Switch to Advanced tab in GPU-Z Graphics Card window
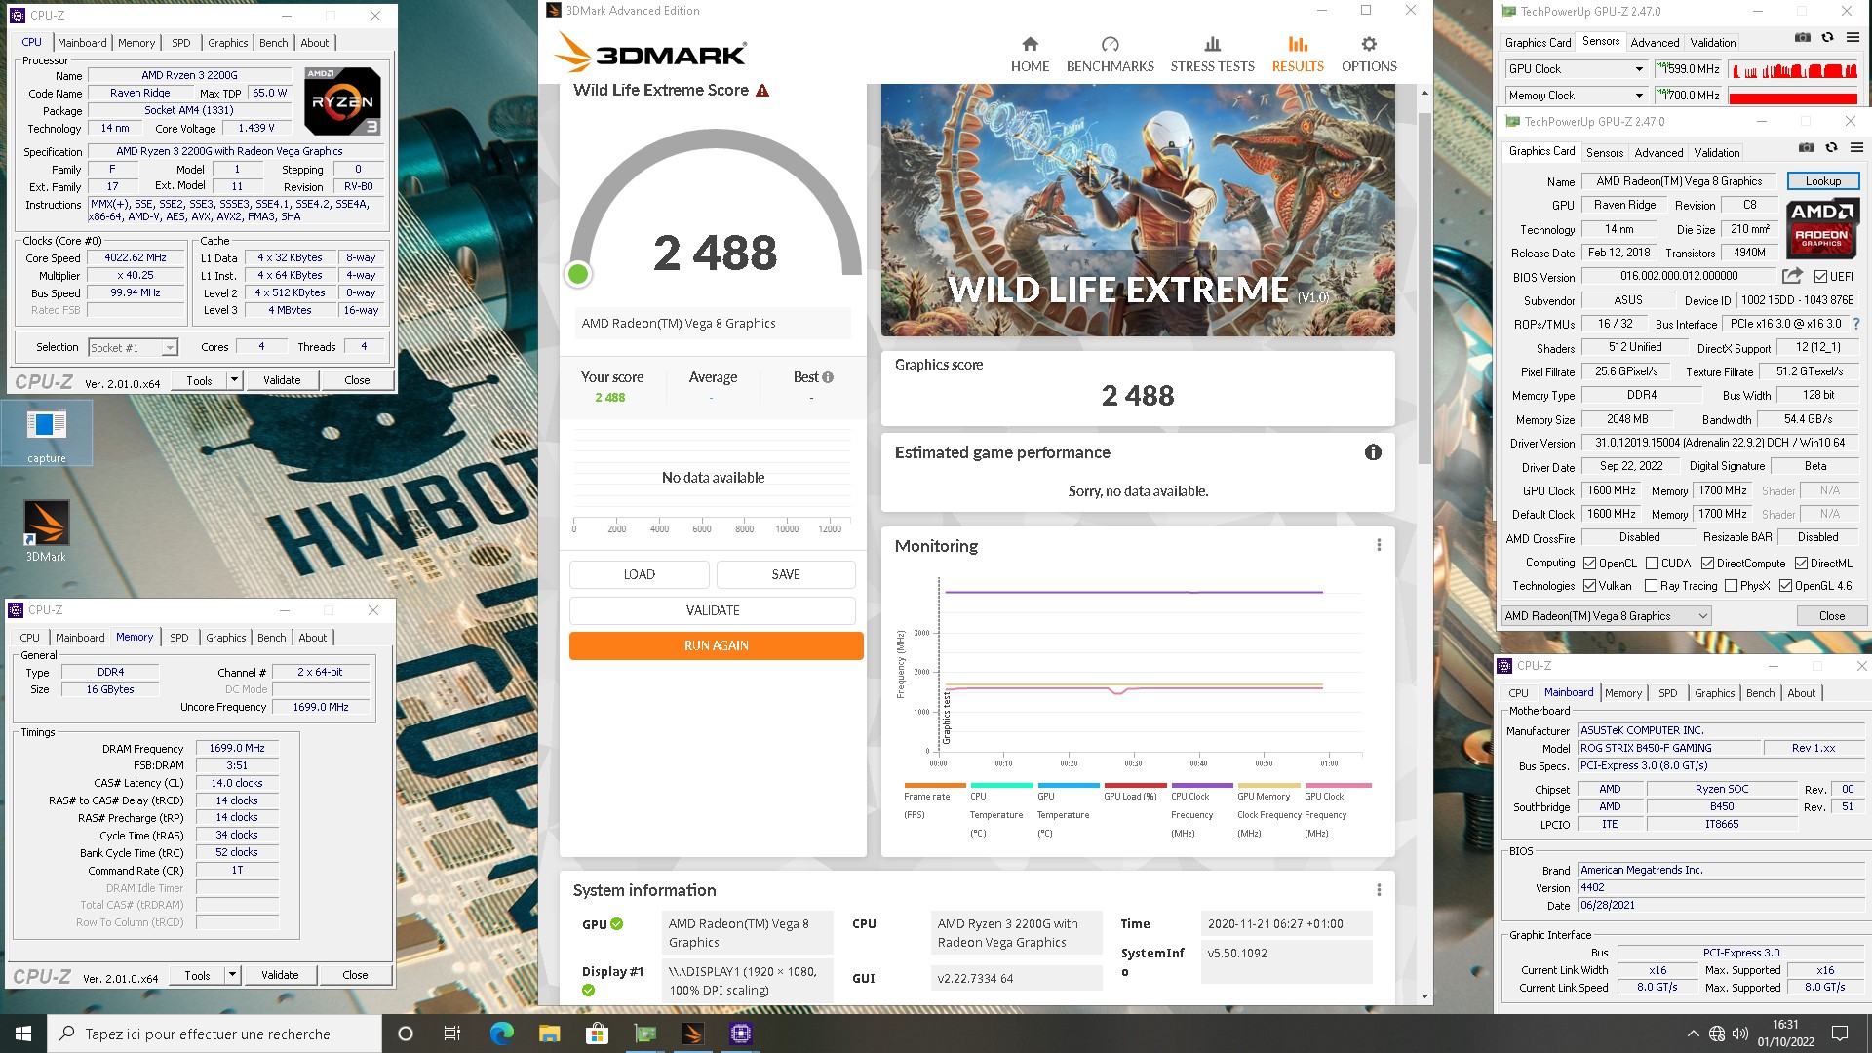 point(1658,153)
